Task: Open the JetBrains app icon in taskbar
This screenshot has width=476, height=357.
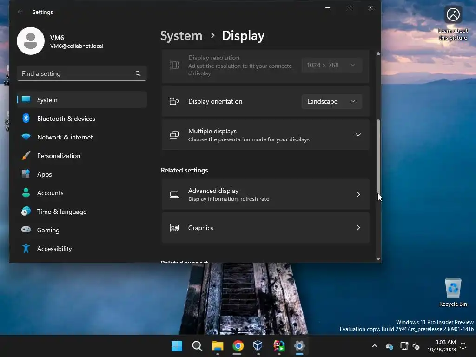Action: click(279, 346)
